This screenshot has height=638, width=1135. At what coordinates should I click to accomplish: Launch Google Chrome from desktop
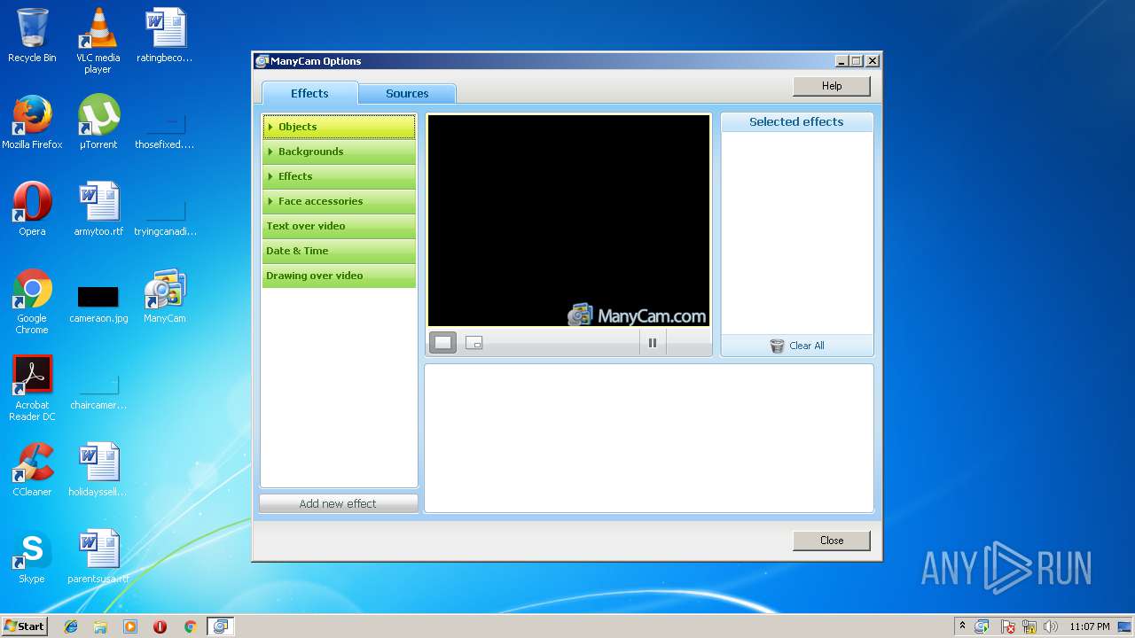click(32, 302)
